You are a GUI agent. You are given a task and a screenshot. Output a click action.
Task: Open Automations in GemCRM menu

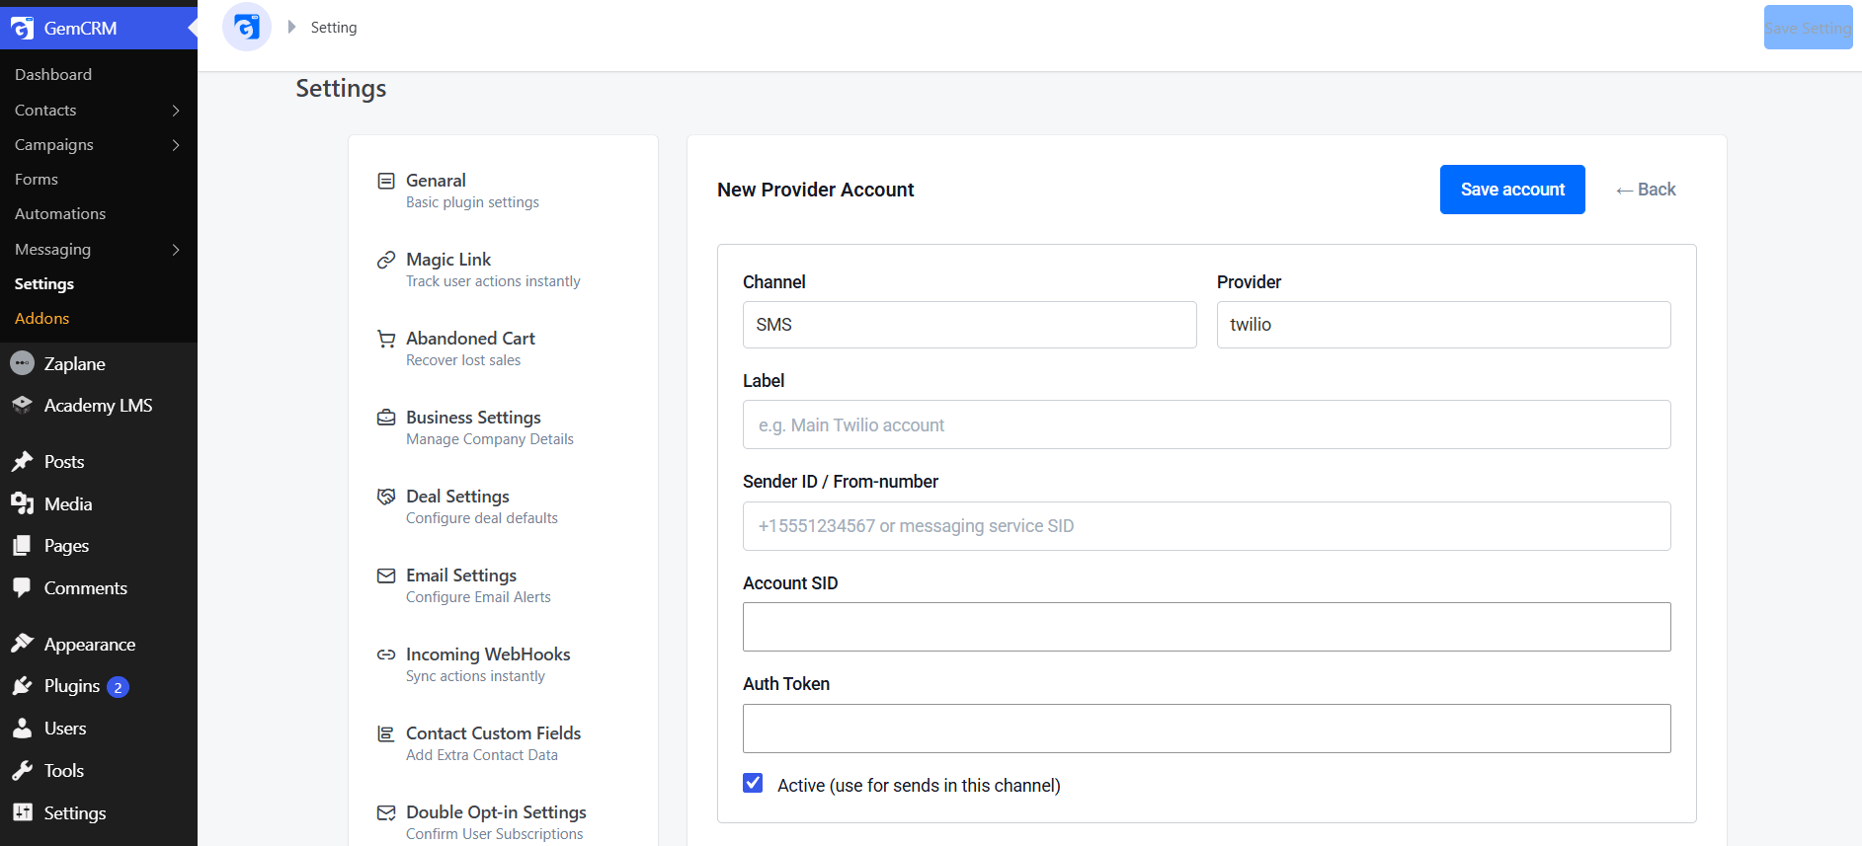[x=60, y=214]
